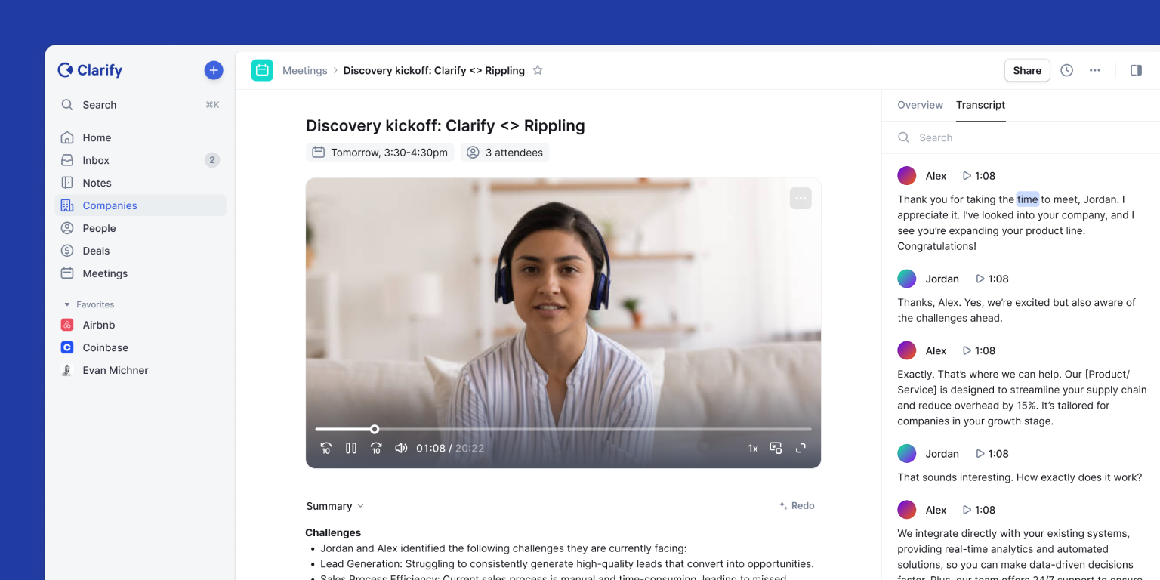1160x580 pixels.
Task: Open the header more options menu
Action: click(1094, 70)
